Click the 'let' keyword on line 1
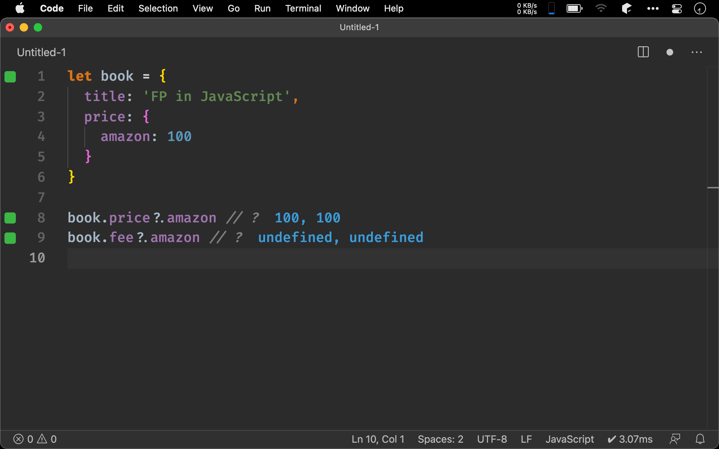Screen dimensions: 719x449 point(80,76)
